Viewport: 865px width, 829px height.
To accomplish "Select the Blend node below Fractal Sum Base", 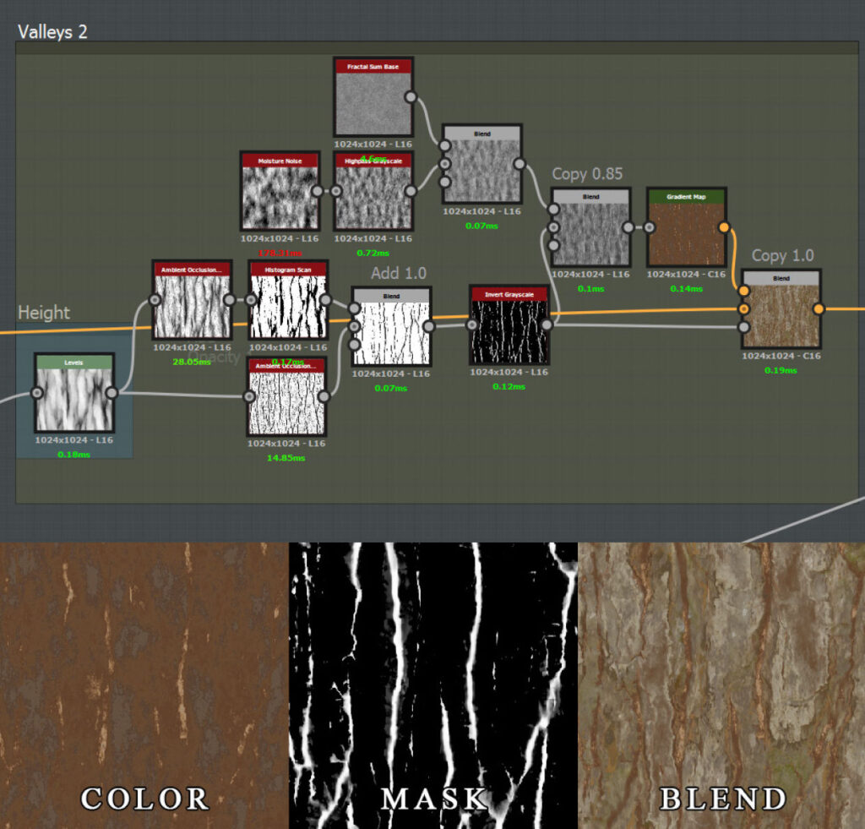I will point(482,164).
